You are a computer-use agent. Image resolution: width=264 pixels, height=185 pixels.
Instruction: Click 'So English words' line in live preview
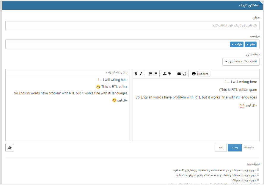(x=71, y=93)
